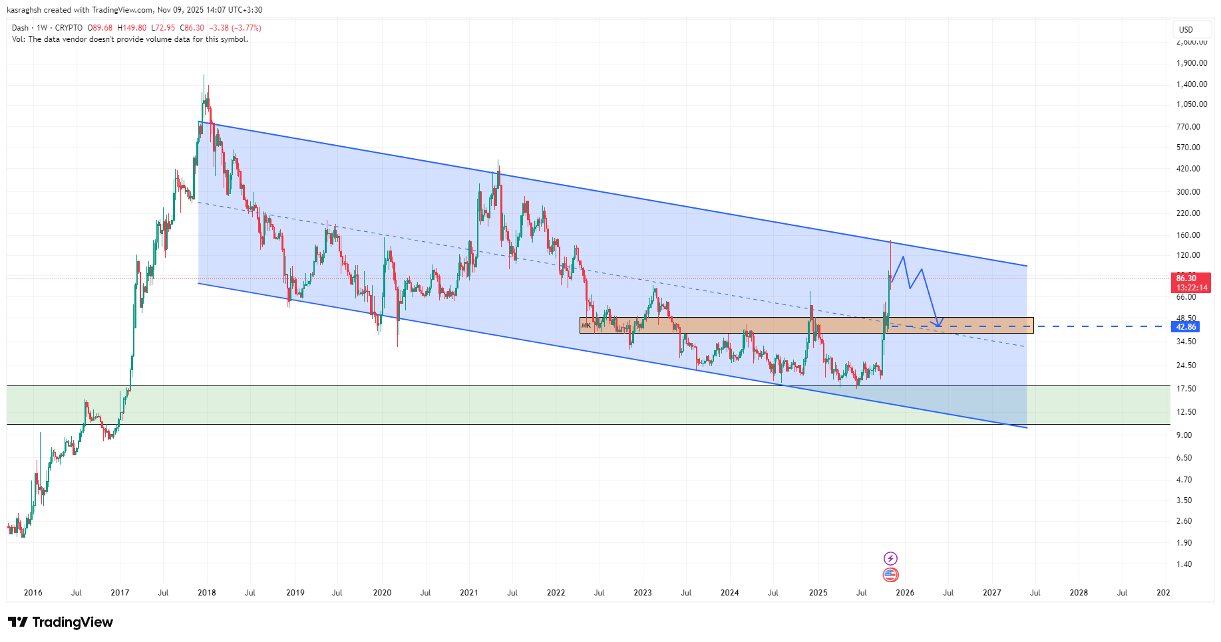
Task: Click the purple lightning bolt event icon
Action: (890, 558)
